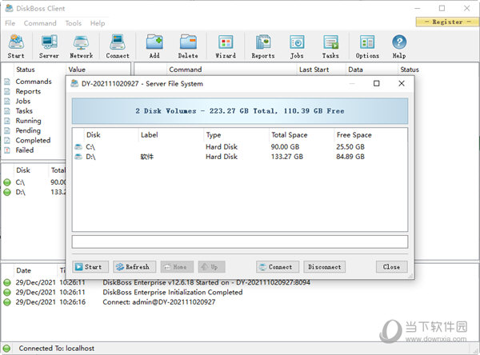Click the Add command toolbar icon

(x=154, y=46)
